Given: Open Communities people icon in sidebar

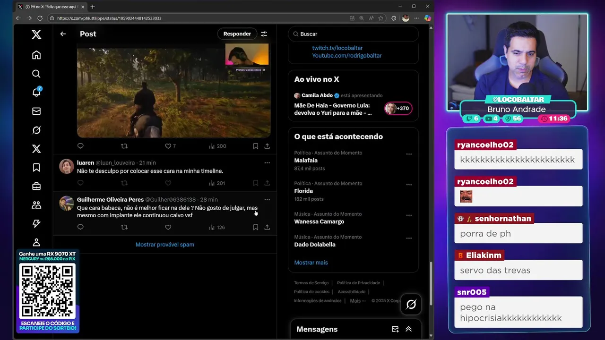Looking at the screenshot, I should tap(36, 205).
